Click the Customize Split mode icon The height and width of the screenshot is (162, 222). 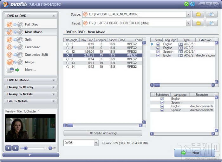(15, 55)
